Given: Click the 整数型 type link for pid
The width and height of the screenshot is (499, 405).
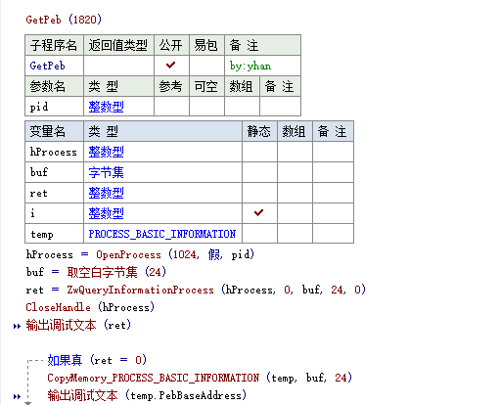Looking at the screenshot, I should 106,107.
